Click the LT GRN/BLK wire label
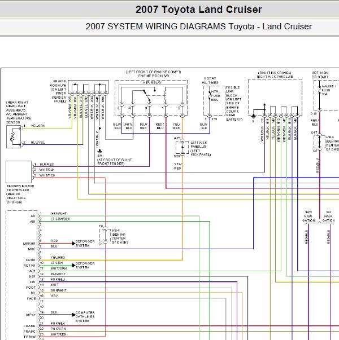This screenshot has width=339, height=340. click(x=60, y=219)
